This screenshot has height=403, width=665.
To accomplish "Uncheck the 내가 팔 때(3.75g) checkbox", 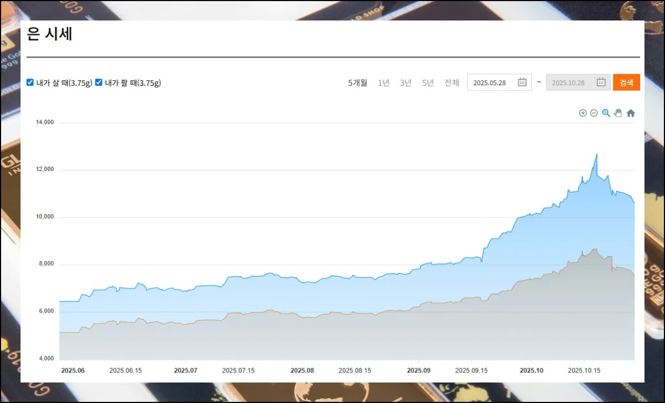I will [99, 82].
